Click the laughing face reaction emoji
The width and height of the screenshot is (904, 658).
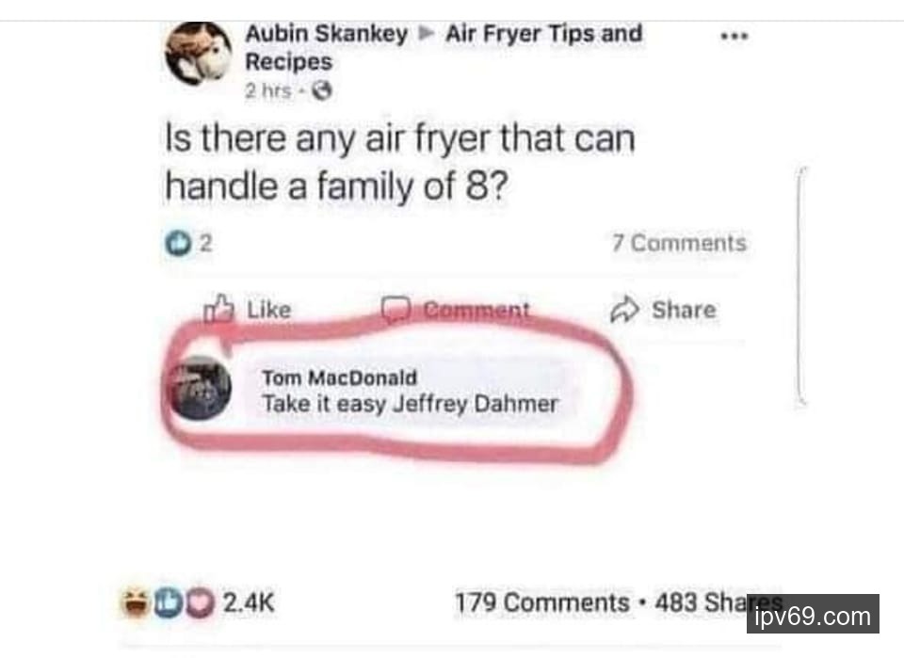click(x=136, y=603)
